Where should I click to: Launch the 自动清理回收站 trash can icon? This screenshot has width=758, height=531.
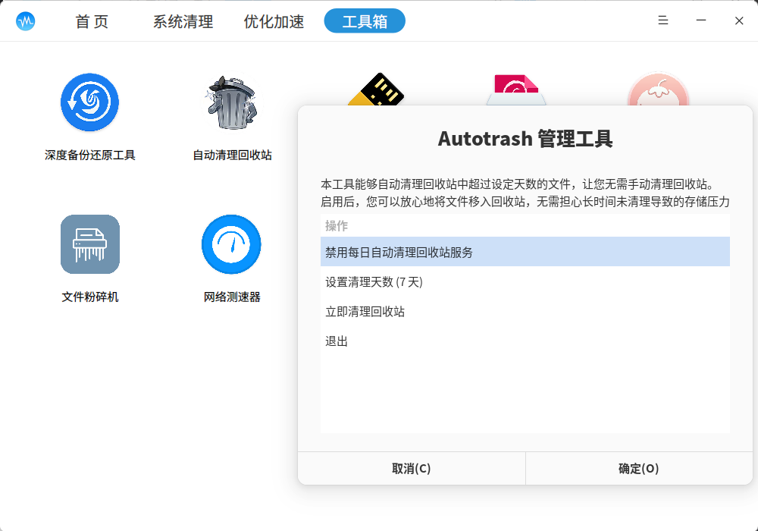[x=231, y=102]
